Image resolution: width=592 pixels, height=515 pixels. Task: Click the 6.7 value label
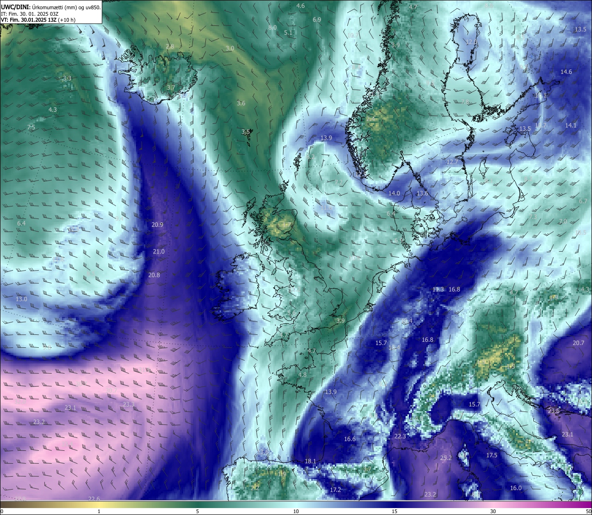coord(583,201)
